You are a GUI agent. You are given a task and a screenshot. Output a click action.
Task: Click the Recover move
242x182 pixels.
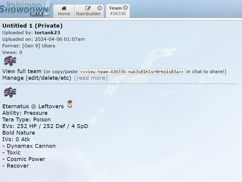tap(16, 166)
